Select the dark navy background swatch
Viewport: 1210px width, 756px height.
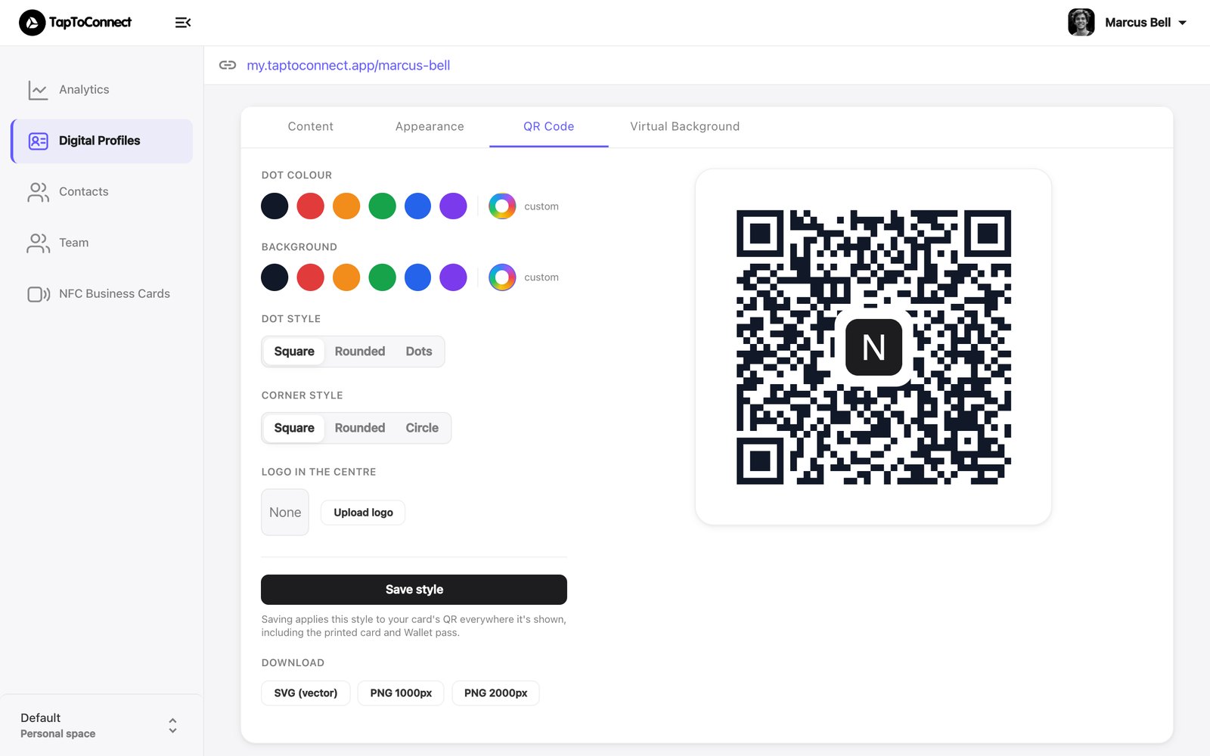(x=275, y=277)
